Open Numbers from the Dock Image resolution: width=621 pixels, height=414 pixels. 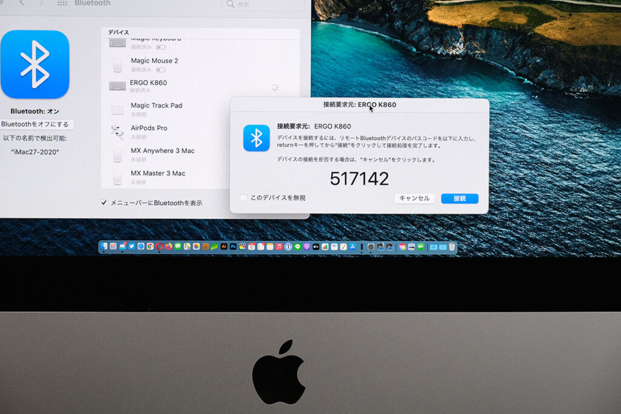click(325, 247)
